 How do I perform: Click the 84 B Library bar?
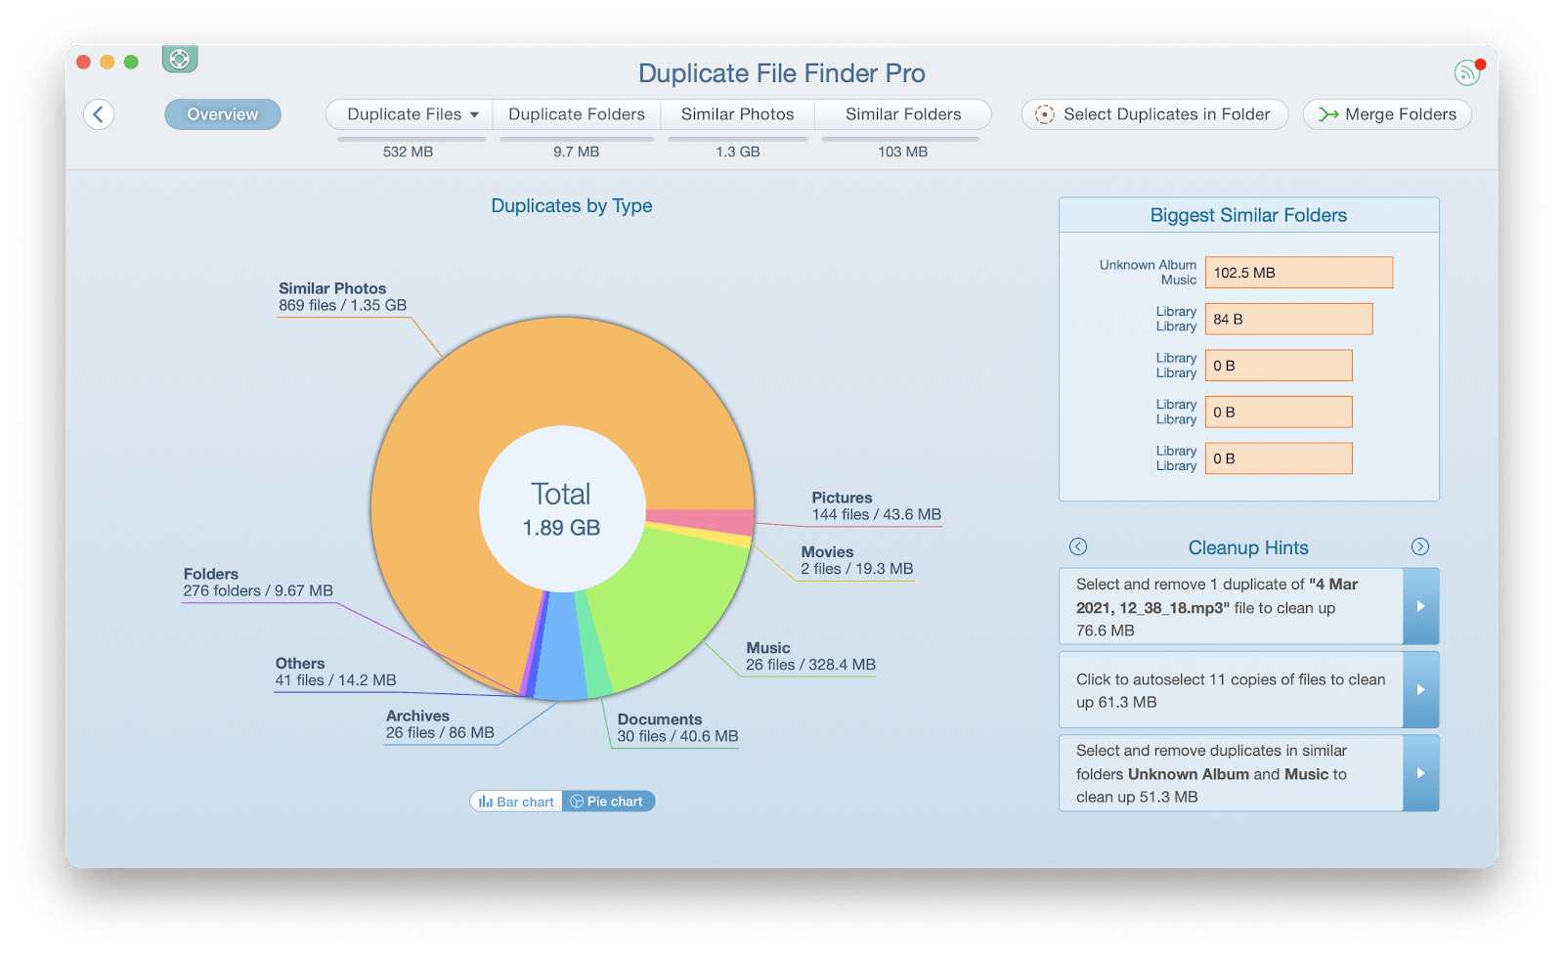pyautogui.click(x=1289, y=319)
